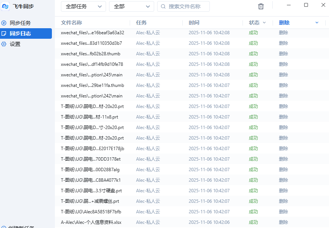Image resolution: width=329 pixels, height=228 pixels.
Task: Click file name T-图纸\UG\弱...+减震螺丝.prt
Action: pos(90,201)
